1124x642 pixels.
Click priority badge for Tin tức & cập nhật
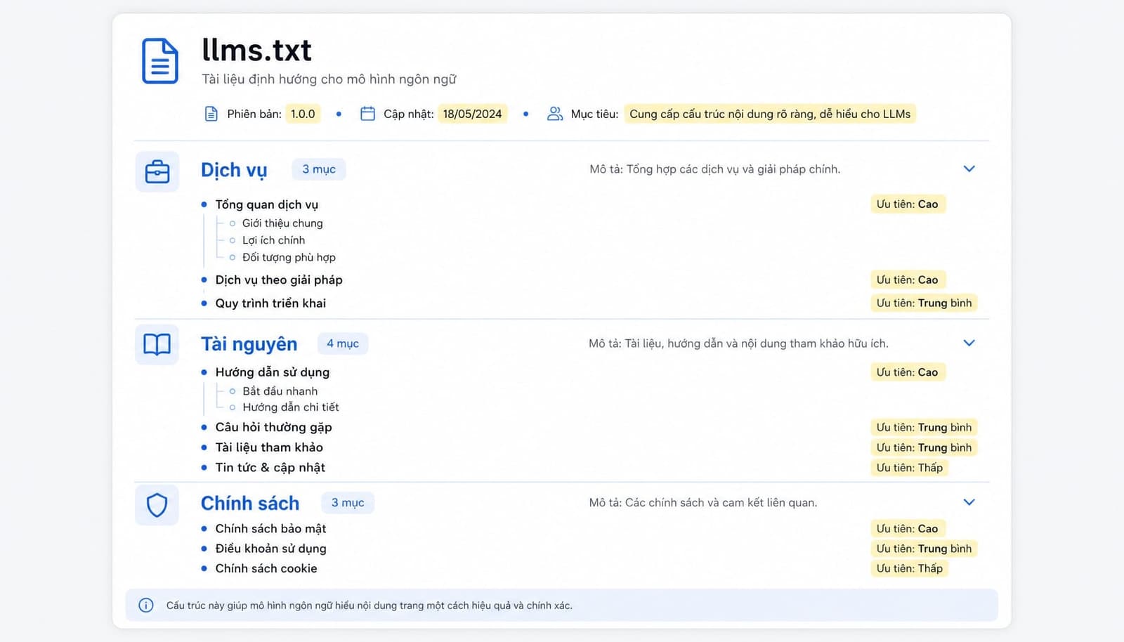[910, 468]
